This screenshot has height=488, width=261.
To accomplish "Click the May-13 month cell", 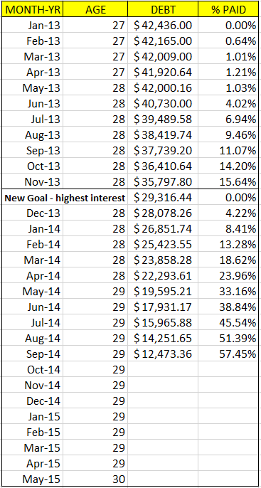I will (32, 87).
